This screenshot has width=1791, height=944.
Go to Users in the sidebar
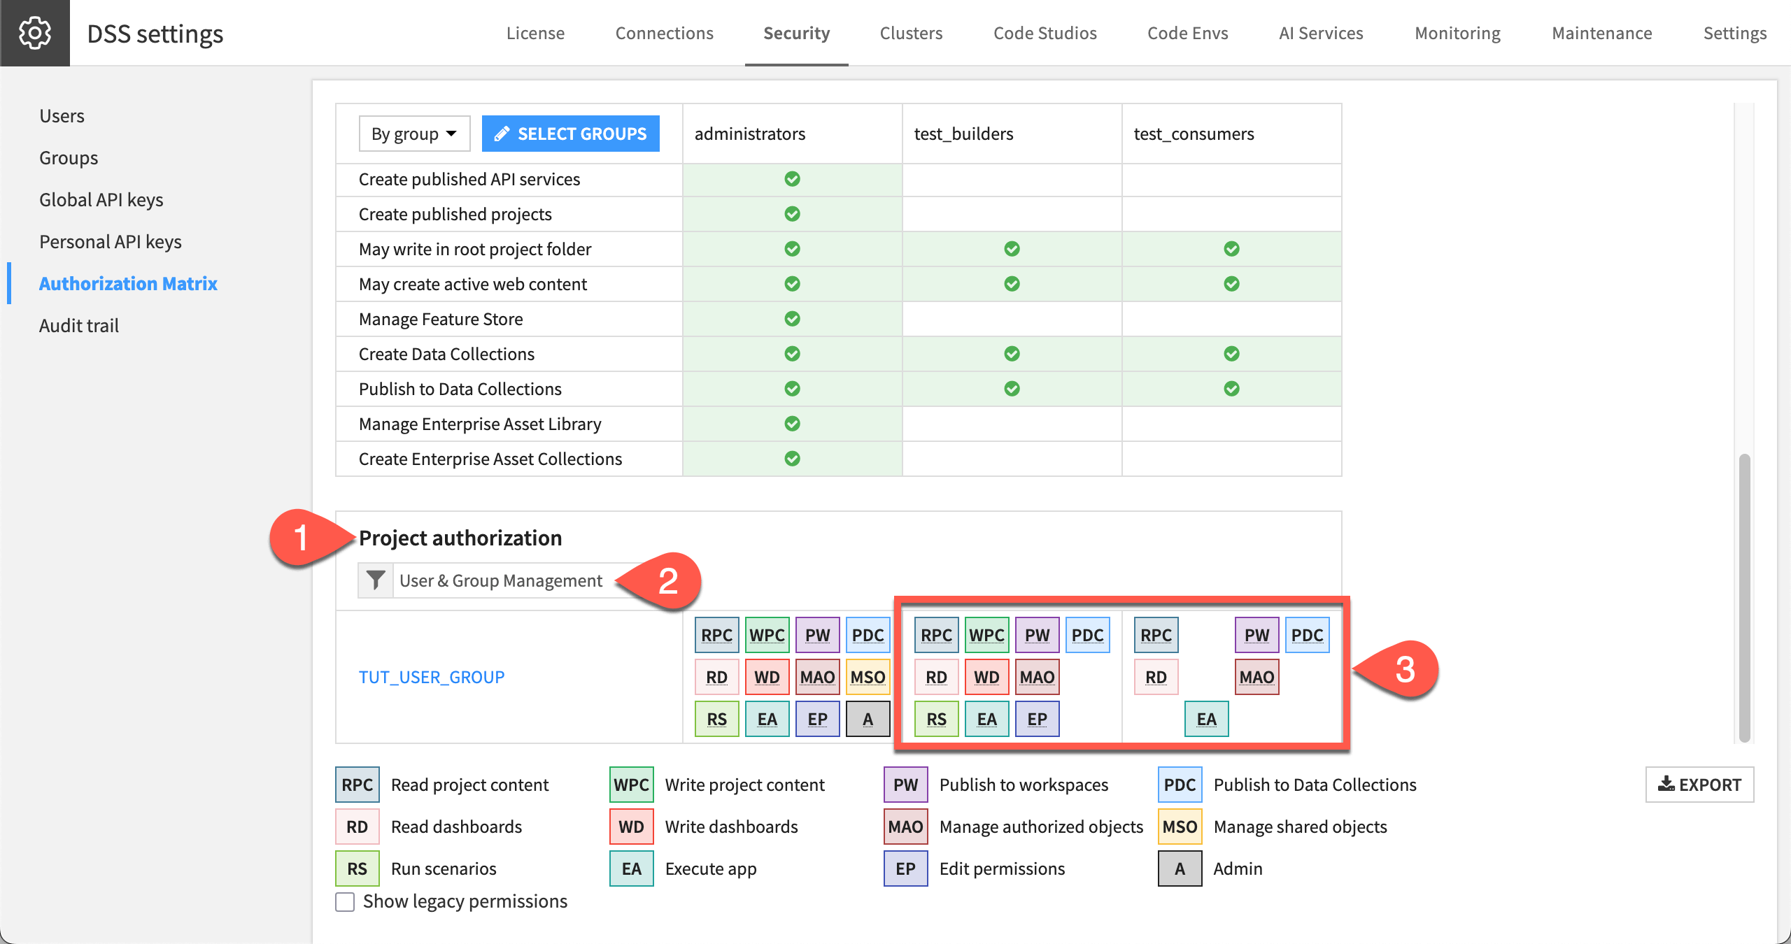coord(62,115)
